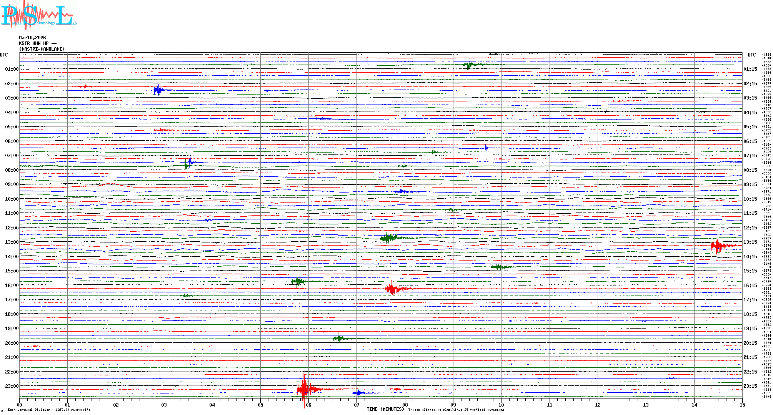Select the 23:00 hour label on the left
The height and width of the screenshot is (415, 773).
pos(12,386)
